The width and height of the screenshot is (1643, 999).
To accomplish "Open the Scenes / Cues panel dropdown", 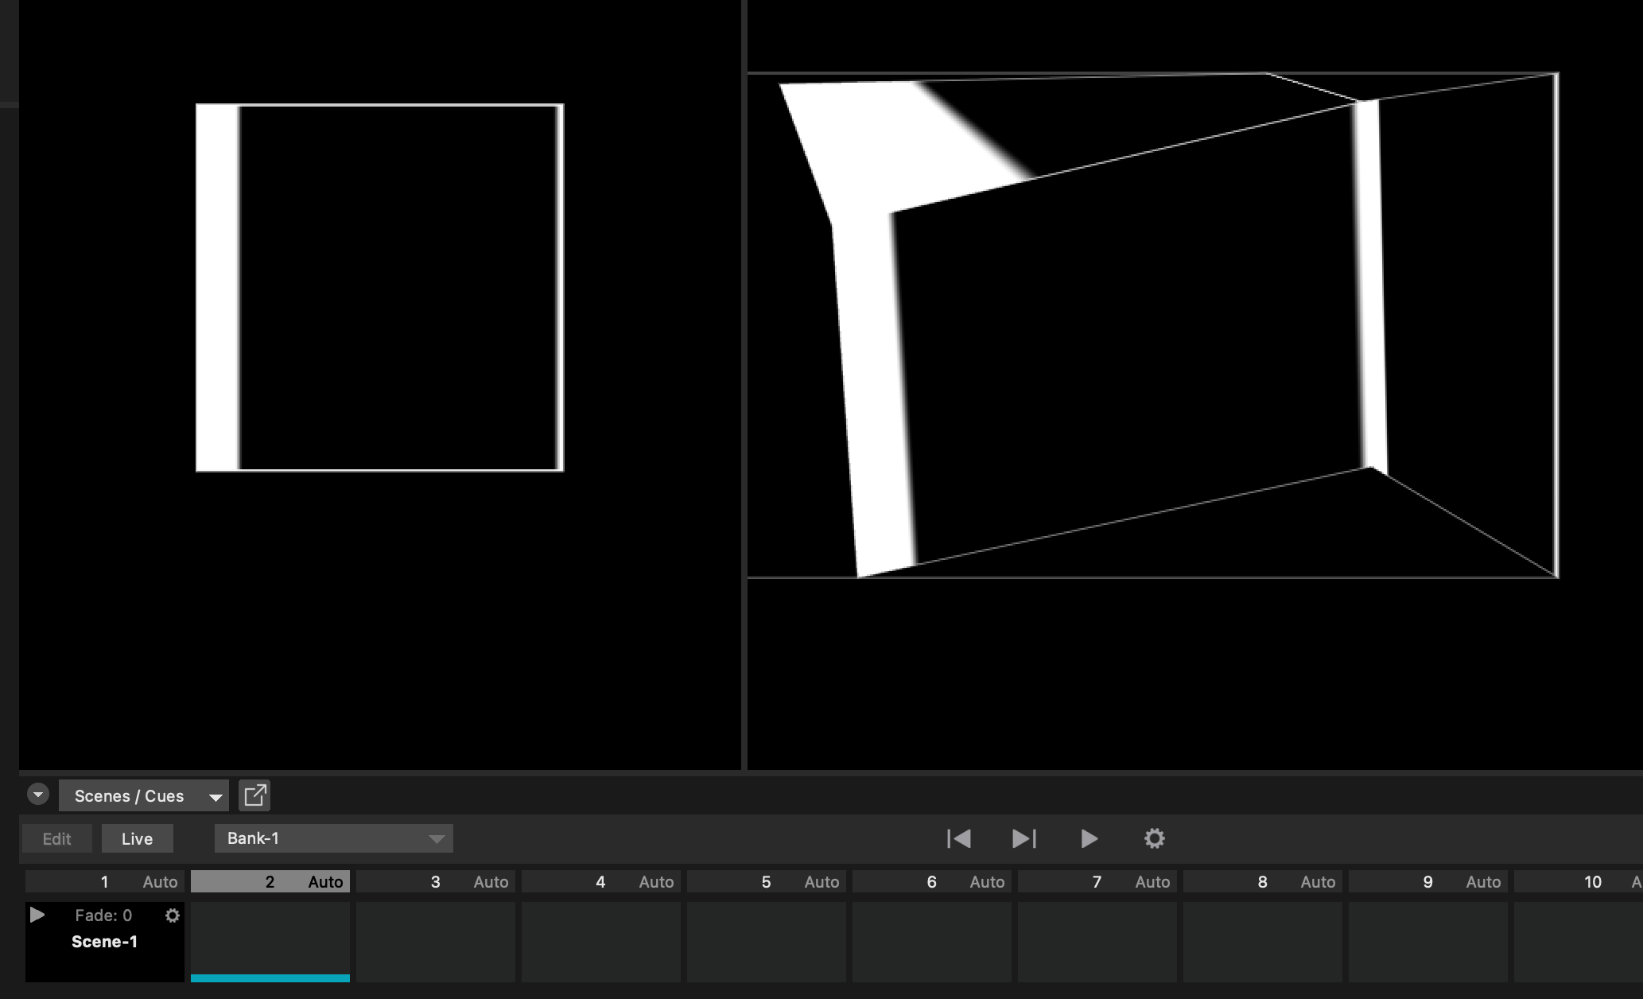I will (144, 795).
